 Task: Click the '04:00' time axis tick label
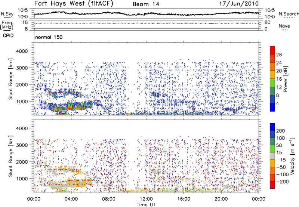[x=71, y=199]
